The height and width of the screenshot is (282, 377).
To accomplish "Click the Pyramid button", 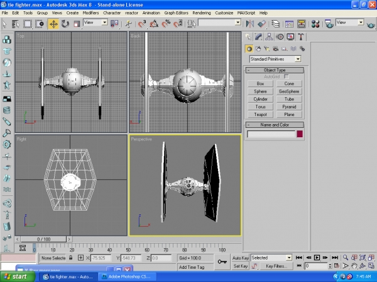I will [x=289, y=107].
